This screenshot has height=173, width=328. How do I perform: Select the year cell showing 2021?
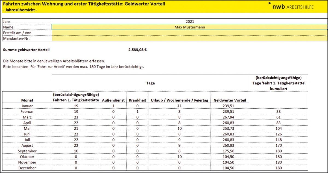pyautogui.click(x=189, y=21)
